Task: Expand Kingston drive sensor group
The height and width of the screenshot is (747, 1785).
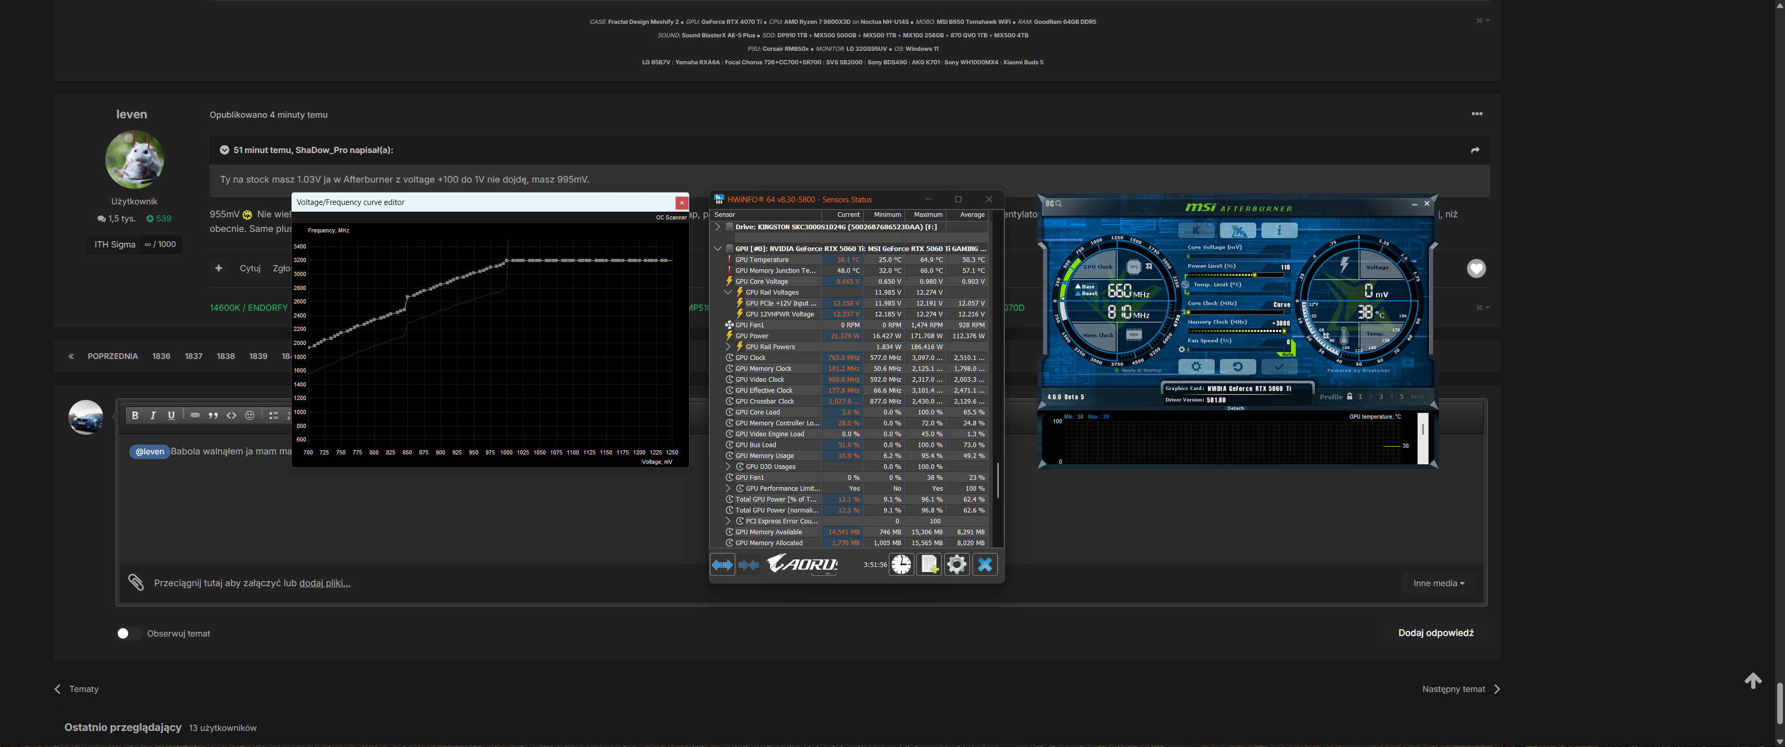Action: click(718, 227)
